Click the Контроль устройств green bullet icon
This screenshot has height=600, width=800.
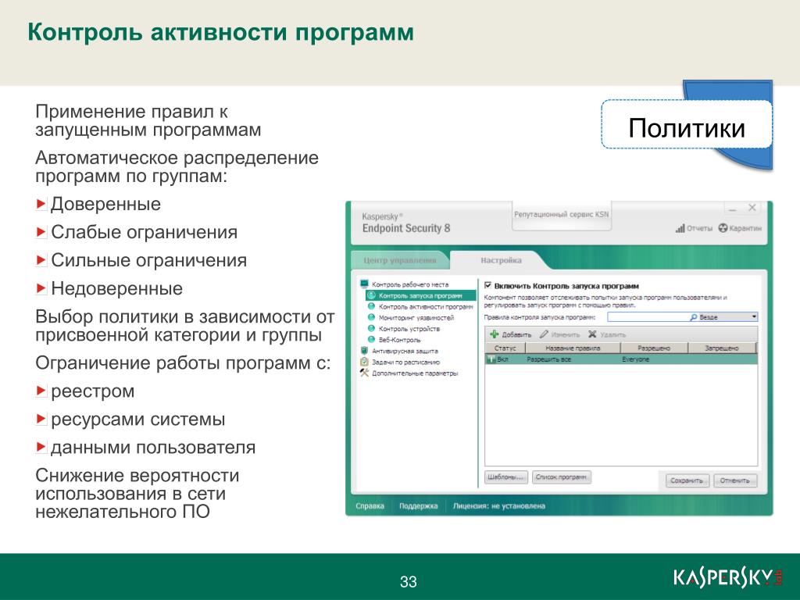click(371, 329)
